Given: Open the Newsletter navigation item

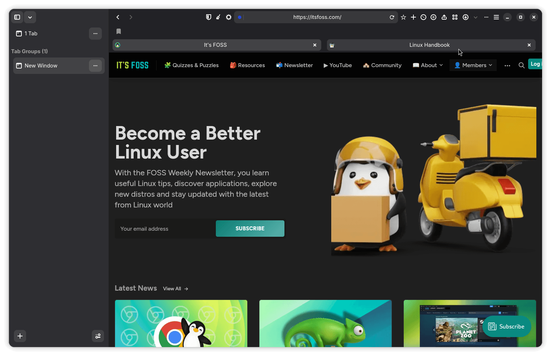Looking at the screenshot, I should pyautogui.click(x=294, y=65).
